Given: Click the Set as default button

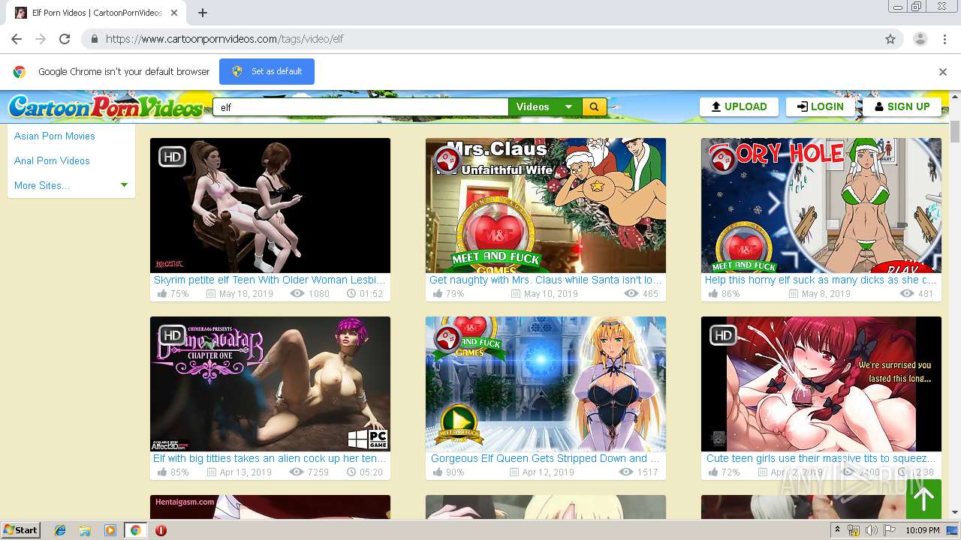Looking at the screenshot, I should click(x=267, y=71).
